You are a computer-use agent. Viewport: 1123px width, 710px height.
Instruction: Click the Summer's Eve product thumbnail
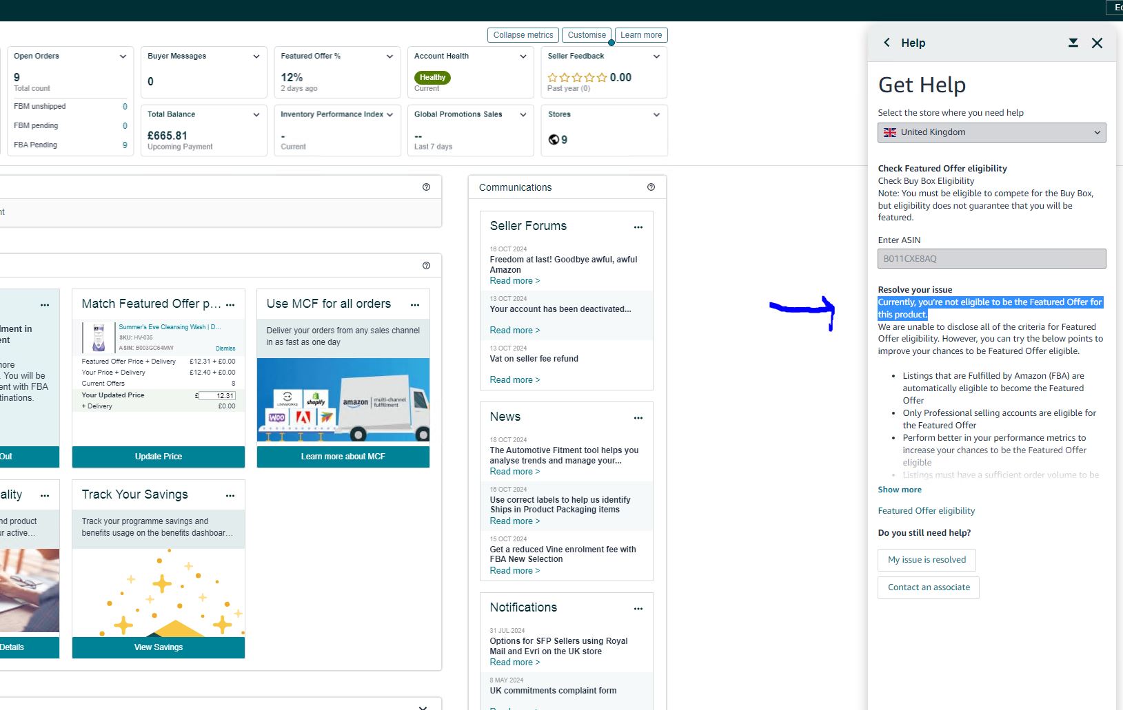[x=99, y=337]
